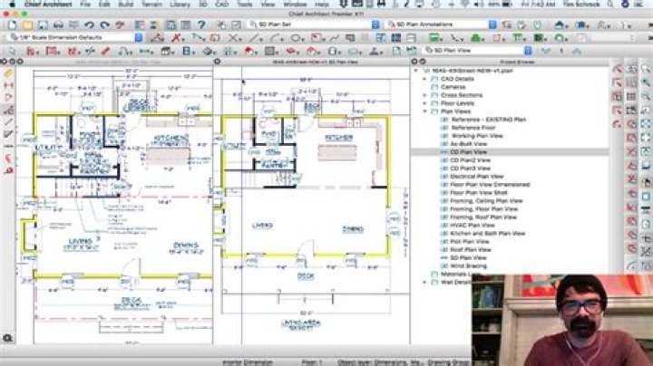Open the Build menu
The height and width of the screenshot is (366, 653).
pos(125,5)
